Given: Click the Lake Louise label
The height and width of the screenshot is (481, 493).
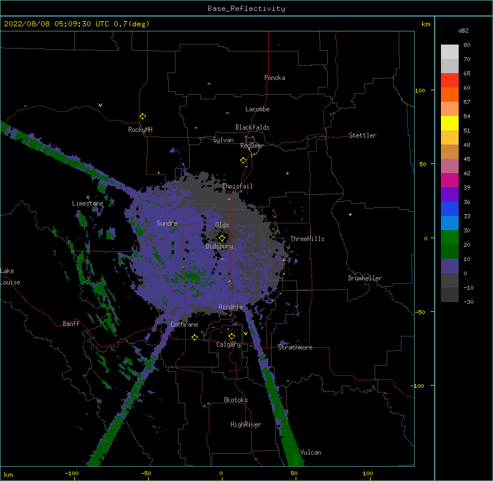Looking at the screenshot, I should [x=10, y=276].
